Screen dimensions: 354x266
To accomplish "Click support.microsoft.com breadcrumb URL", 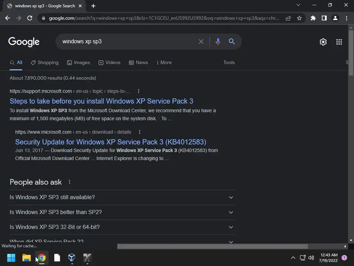I will click(x=70, y=91).
